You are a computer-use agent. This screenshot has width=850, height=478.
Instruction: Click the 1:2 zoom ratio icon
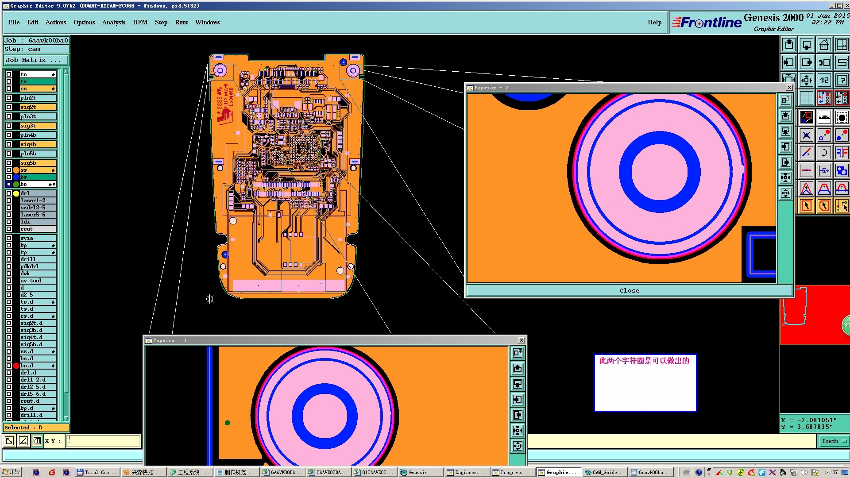coord(824,80)
